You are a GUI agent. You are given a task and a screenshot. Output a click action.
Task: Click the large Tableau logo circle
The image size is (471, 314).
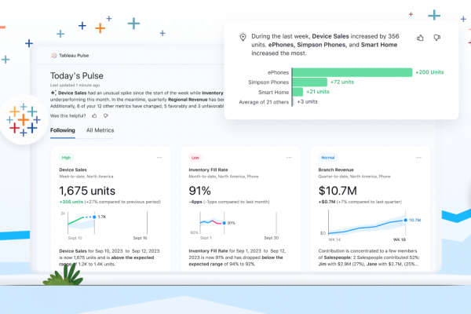(24, 116)
